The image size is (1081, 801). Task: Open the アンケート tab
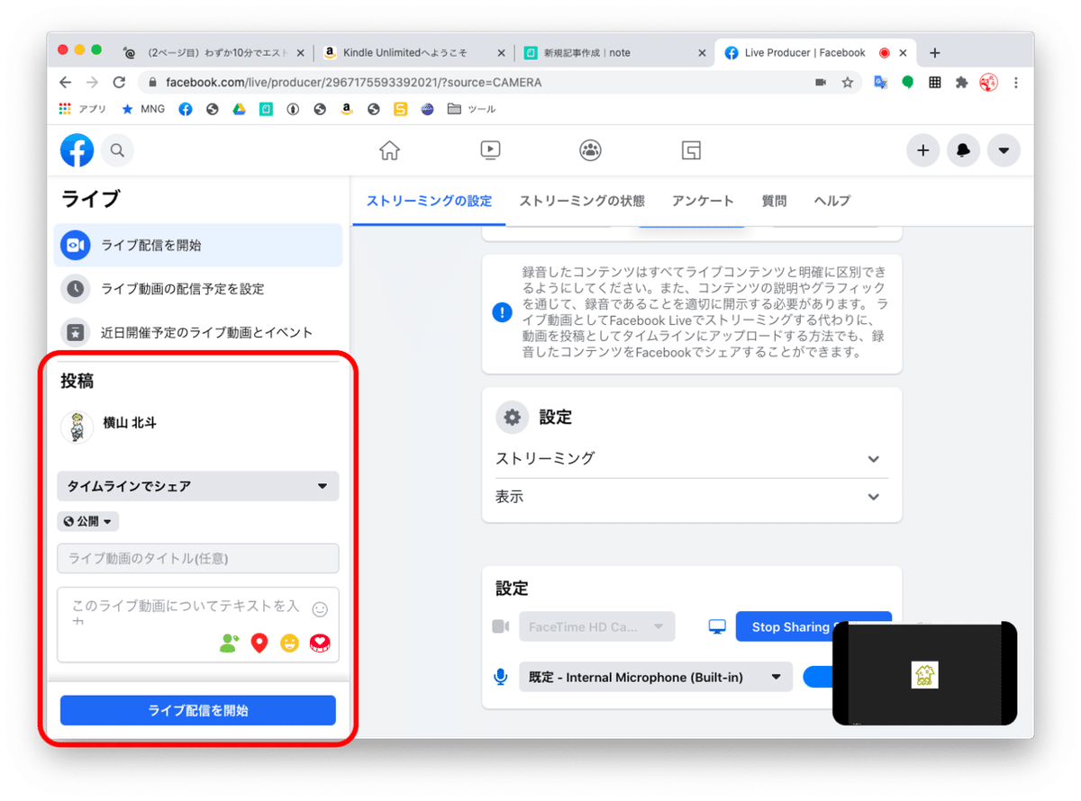(x=703, y=201)
